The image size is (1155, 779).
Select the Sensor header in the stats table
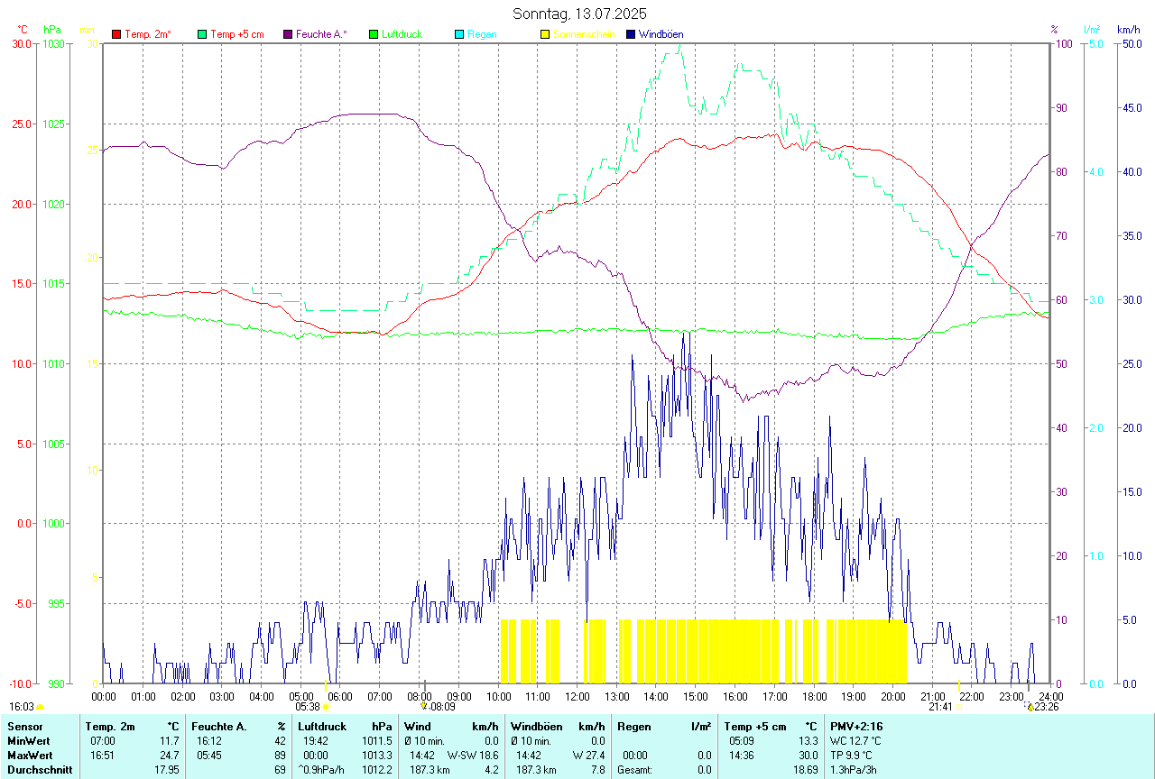(x=24, y=727)
